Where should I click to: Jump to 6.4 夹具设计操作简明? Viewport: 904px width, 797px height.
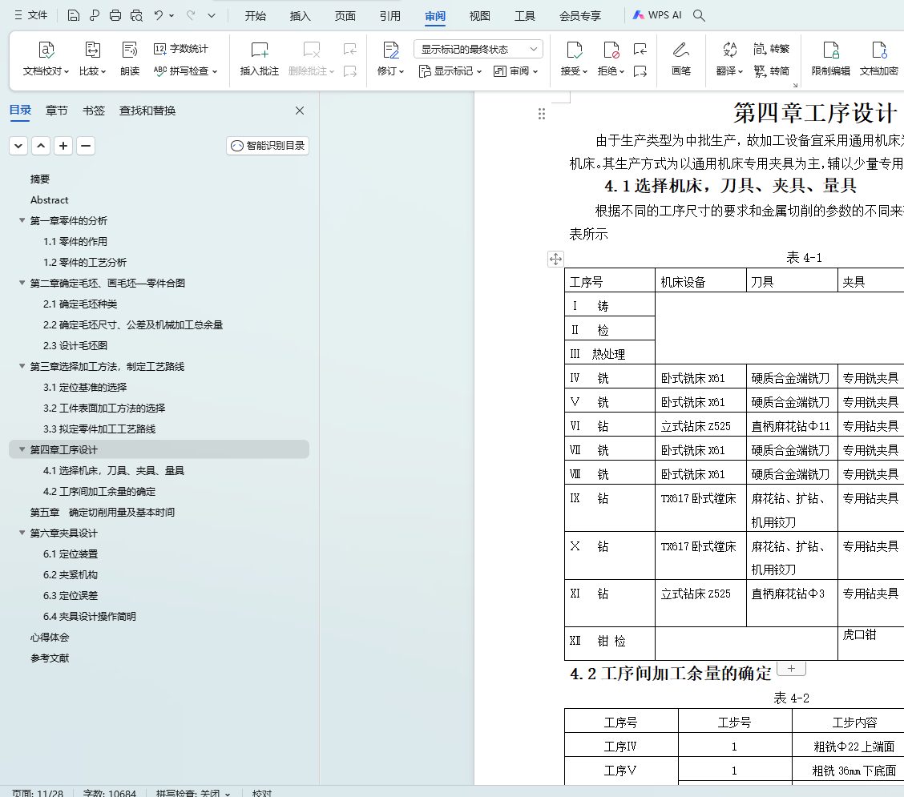(90, 617)
